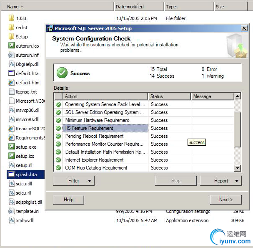Click the Help button
This screenshot has width=253, height=248.
point(68,200)
